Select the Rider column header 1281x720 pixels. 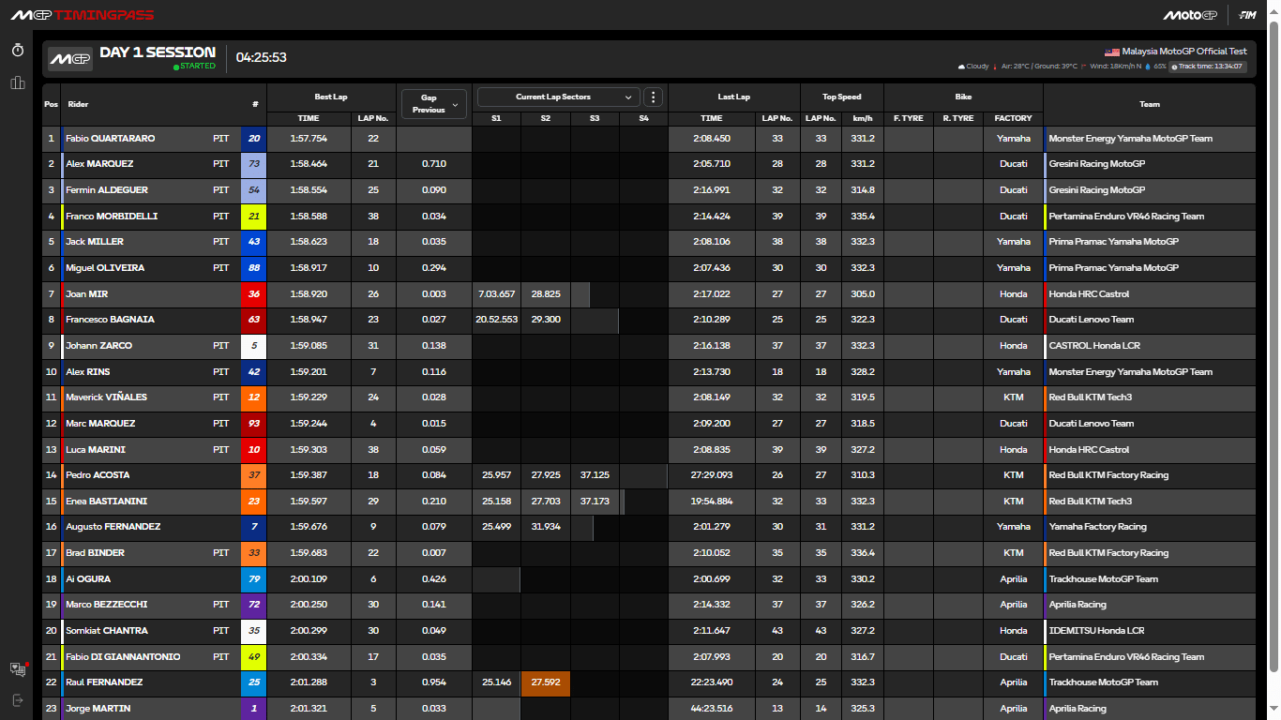pos(78,104)
